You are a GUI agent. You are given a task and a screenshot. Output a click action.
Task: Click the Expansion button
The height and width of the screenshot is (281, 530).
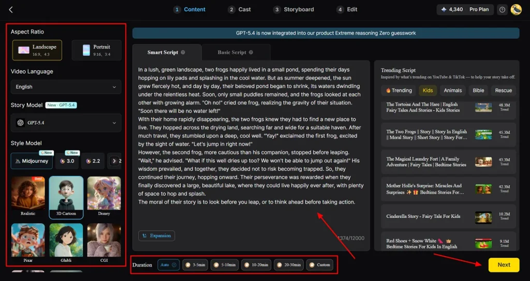(x=156, y=236)
